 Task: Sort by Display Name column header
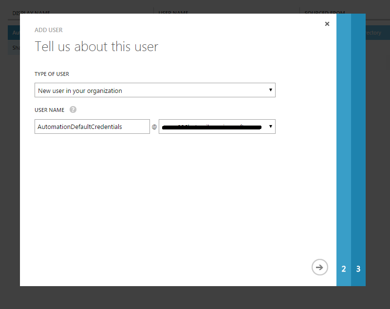point(31,12)
